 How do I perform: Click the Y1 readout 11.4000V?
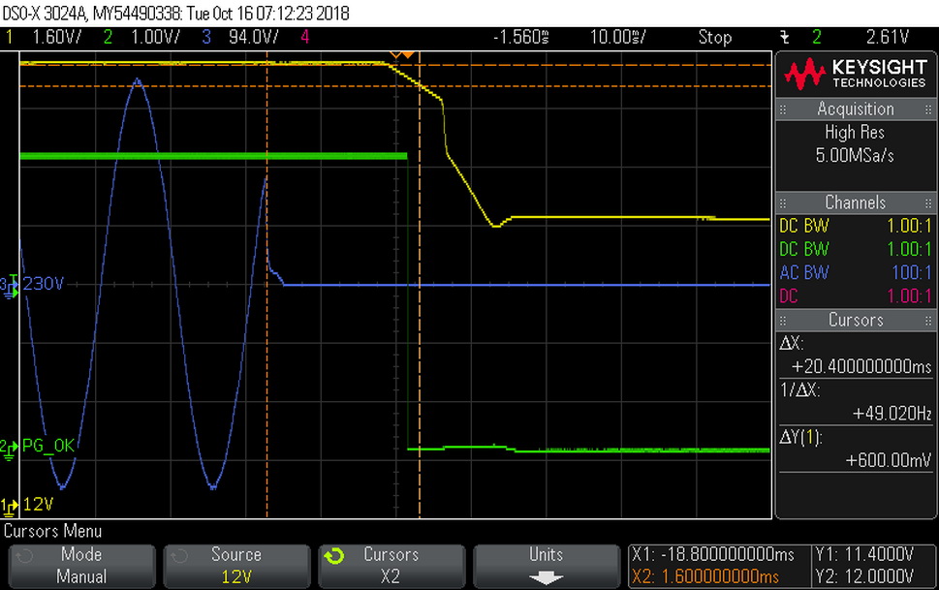864,554
